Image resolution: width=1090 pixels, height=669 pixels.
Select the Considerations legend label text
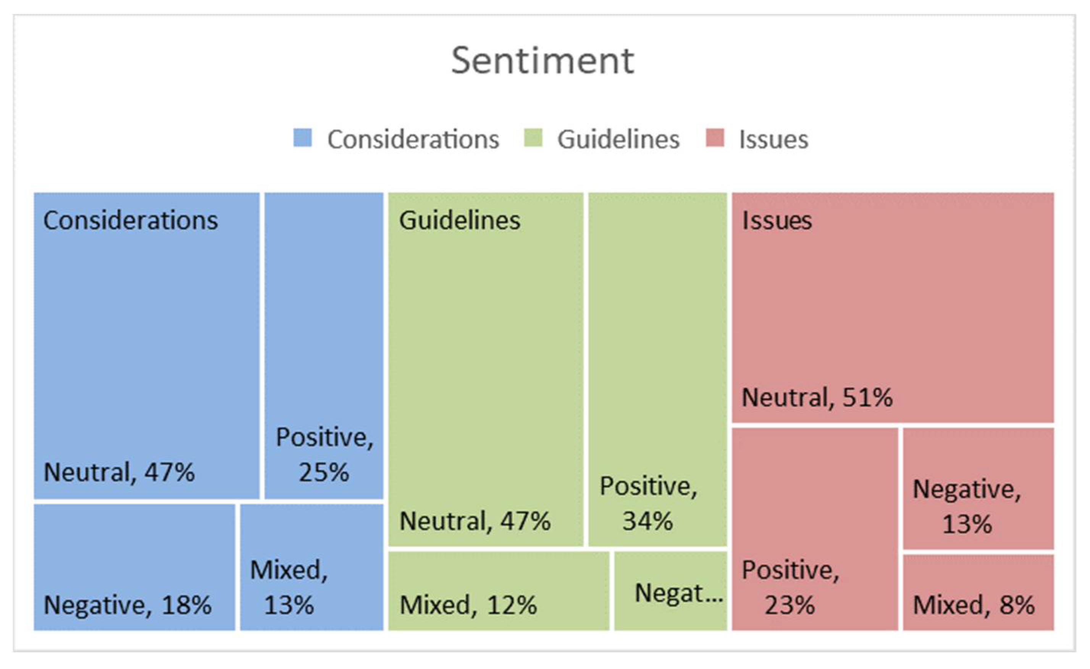point(413,140)
